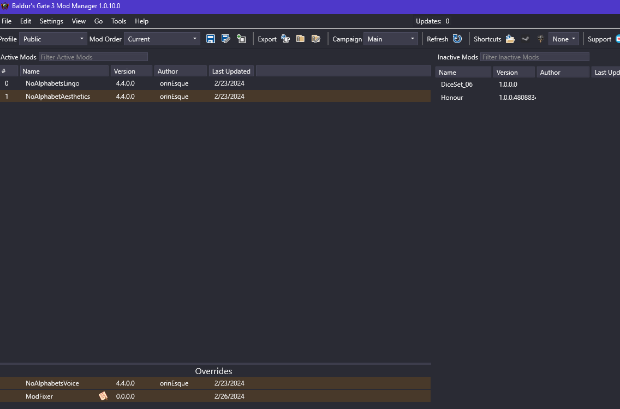
Task: Sort active mods by # column
Action: 9,71
